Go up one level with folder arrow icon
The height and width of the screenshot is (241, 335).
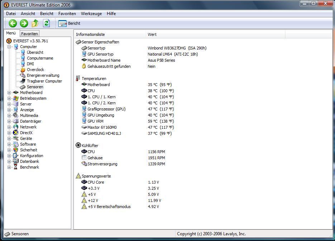tap(35, 23)
